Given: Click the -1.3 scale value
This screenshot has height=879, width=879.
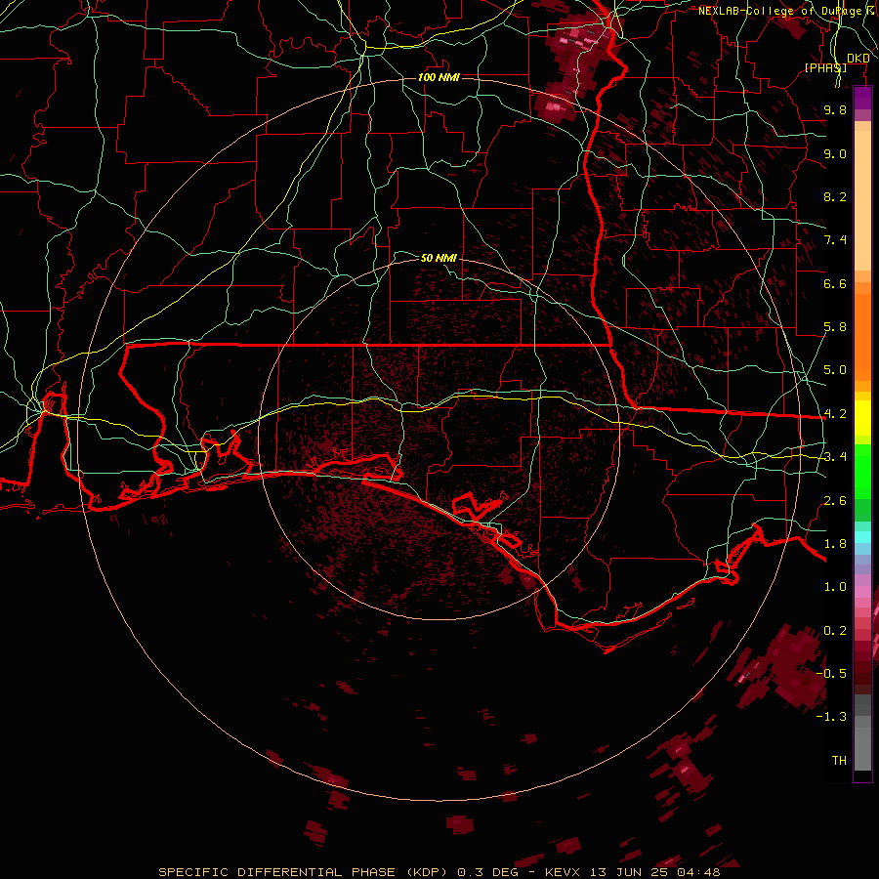Looking at the screenshot, I should [x=831, y=717].
